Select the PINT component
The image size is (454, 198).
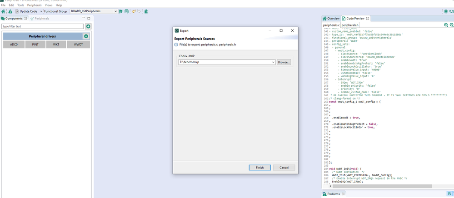35,45
